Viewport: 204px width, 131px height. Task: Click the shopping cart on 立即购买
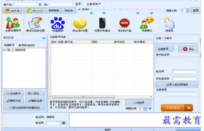coord(189,108)
